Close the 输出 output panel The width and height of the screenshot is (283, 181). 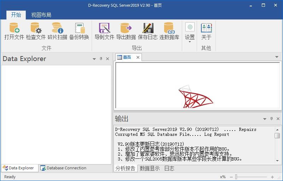(x=278, y=119)
